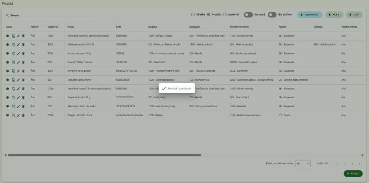Viewport: 369px width, 183px height.
Task: Go to the next page of products
Action: 352,164
